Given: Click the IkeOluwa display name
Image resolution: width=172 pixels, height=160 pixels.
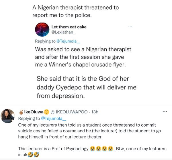Looking at the screenshot, I should 34,112.
